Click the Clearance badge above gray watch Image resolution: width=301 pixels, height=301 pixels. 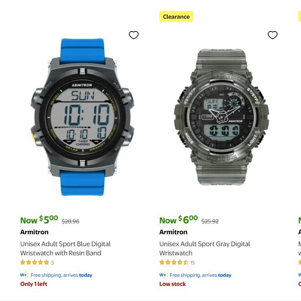[x=176, y=17]
